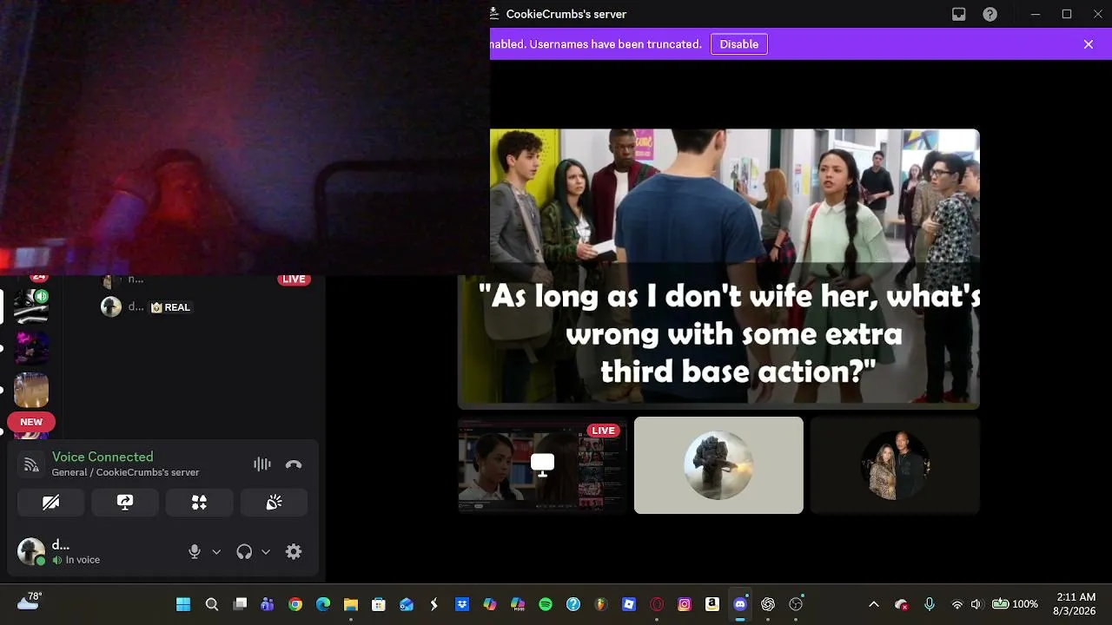This screenshot has height=625, width=1112.
Task: Open input device options chevron beside microphone
Action: pyautogui.click(x=216, y=552)
